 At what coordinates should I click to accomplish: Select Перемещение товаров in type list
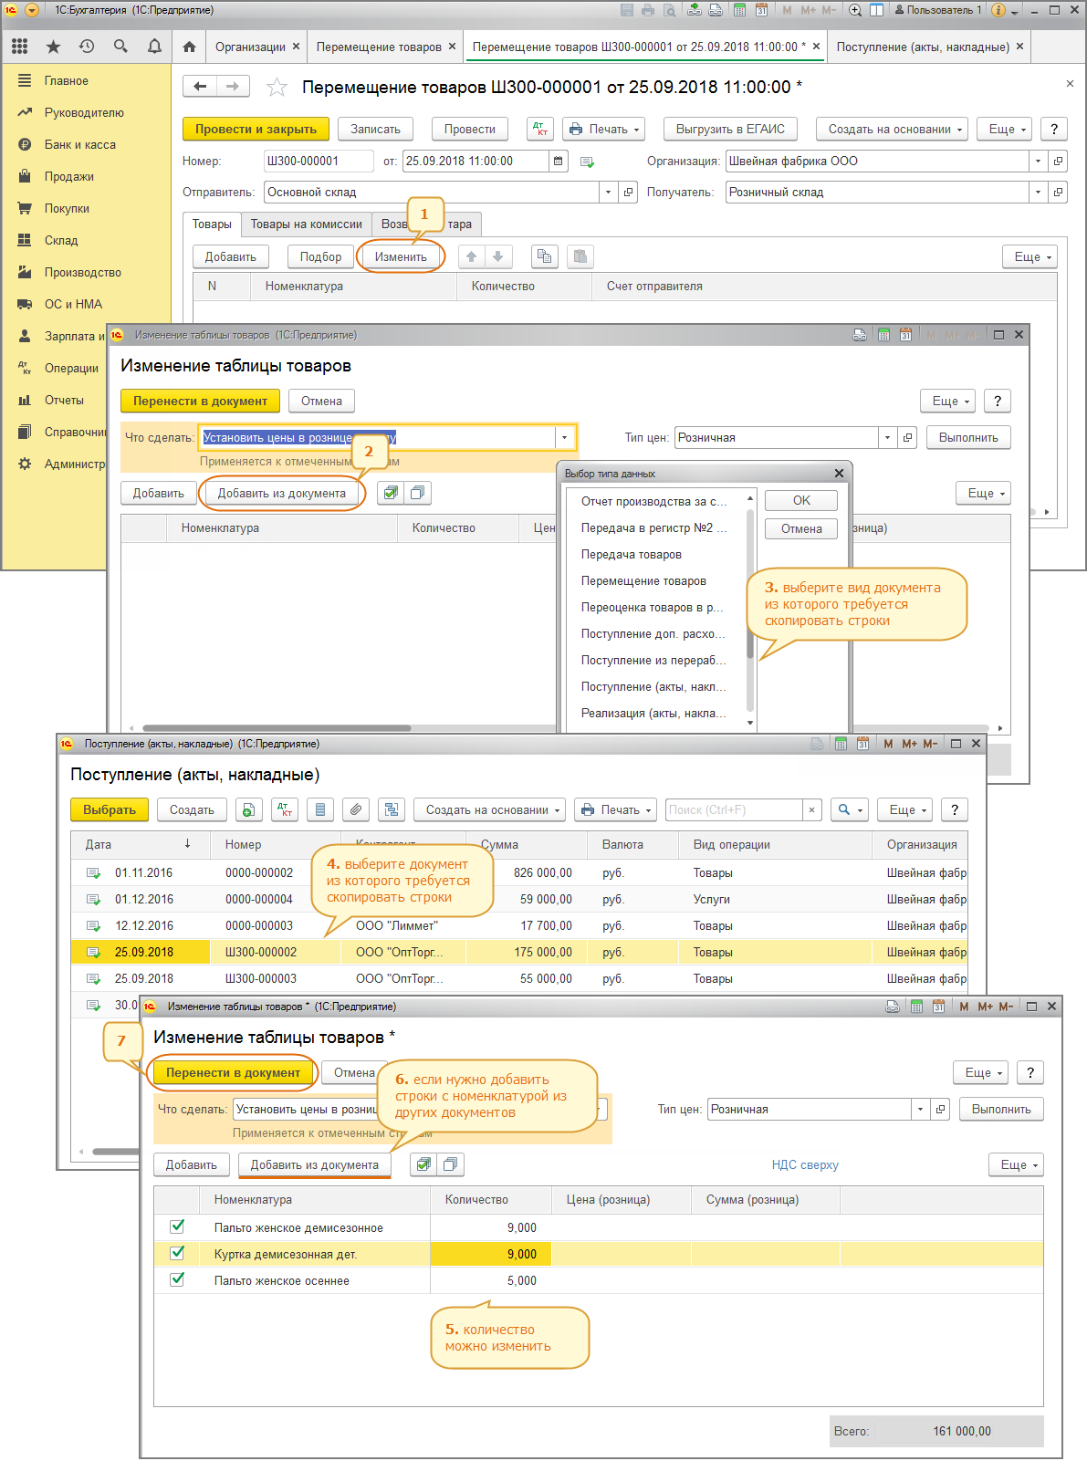(643, 581)
